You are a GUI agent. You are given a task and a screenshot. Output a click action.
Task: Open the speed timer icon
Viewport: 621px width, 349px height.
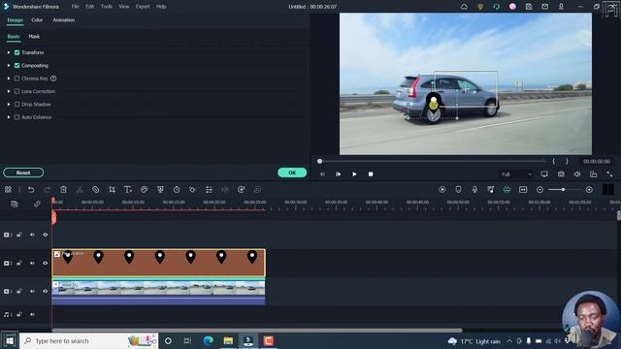pyautogui.click(x=177, y=190)
